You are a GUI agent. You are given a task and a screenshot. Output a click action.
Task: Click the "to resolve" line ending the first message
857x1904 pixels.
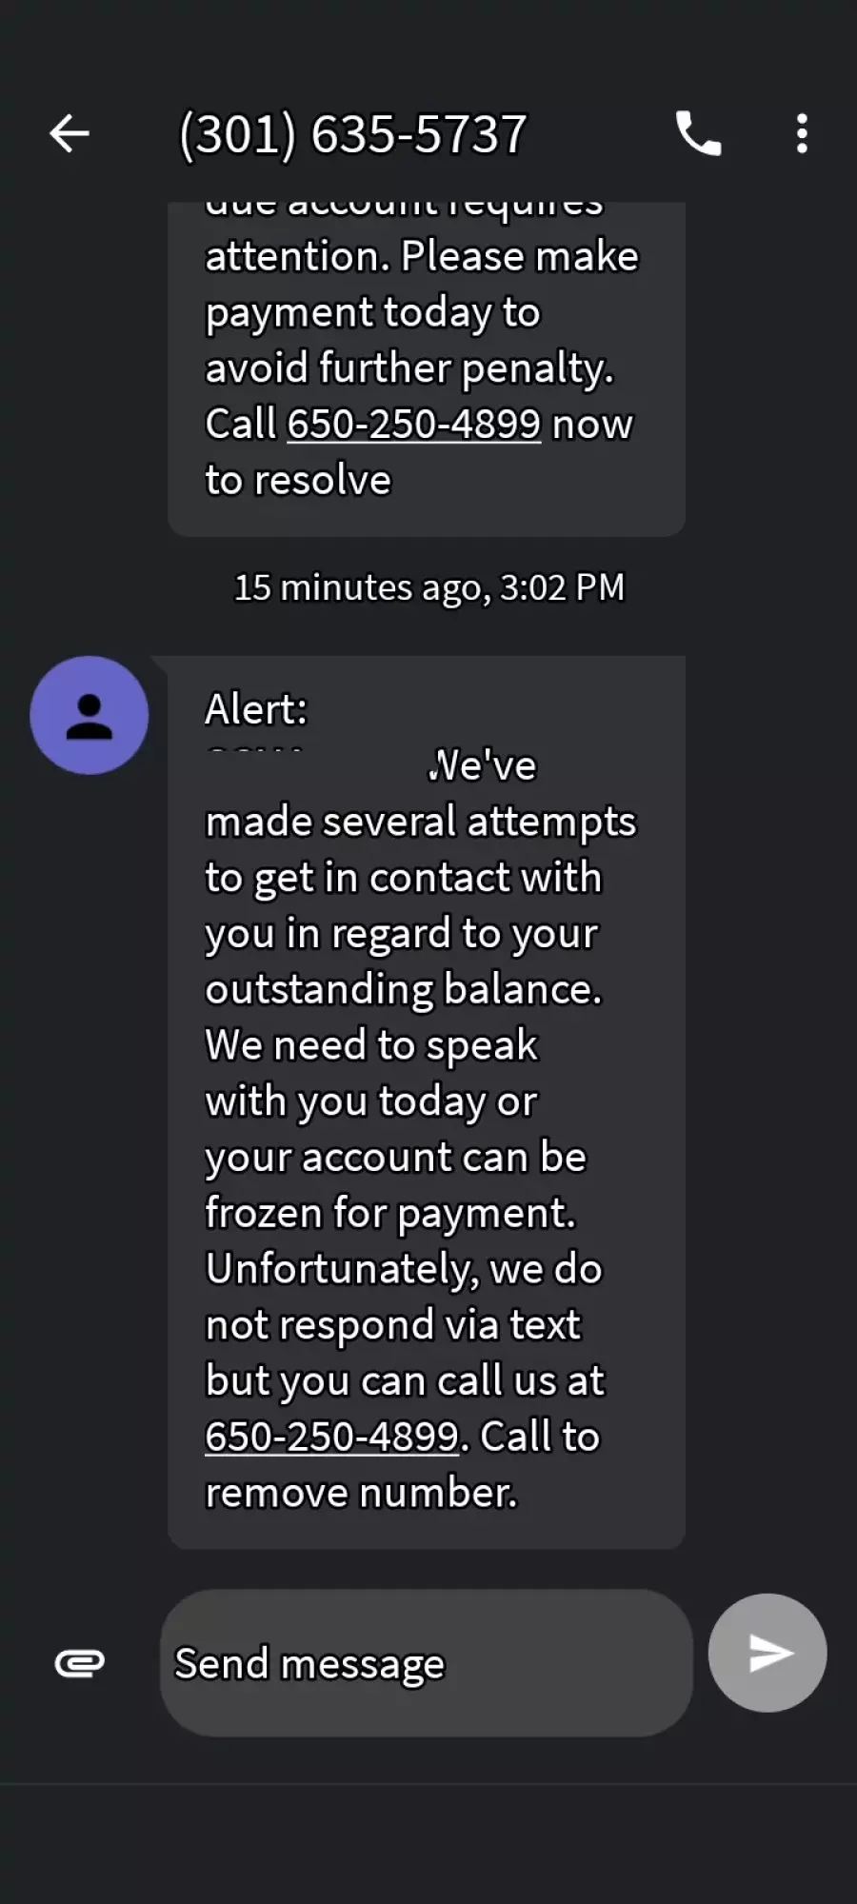[298, 480]
